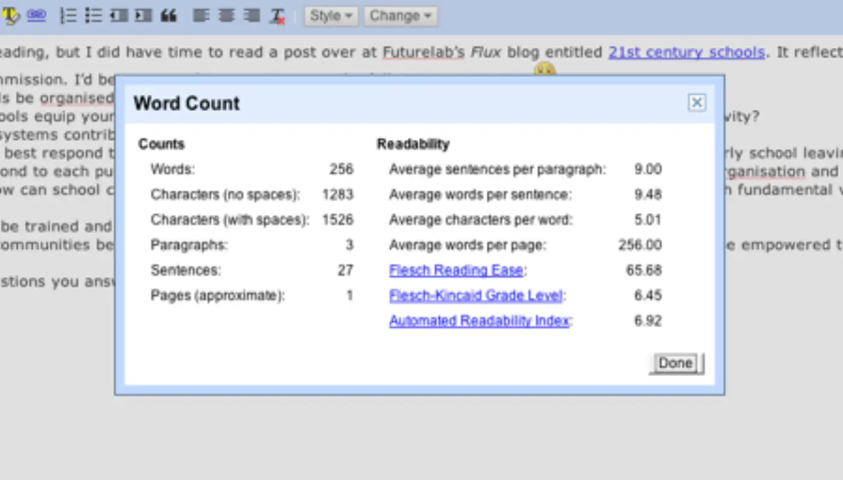Click the Pages (approximate): label
The image size is (843, 480).
[217, 296]
